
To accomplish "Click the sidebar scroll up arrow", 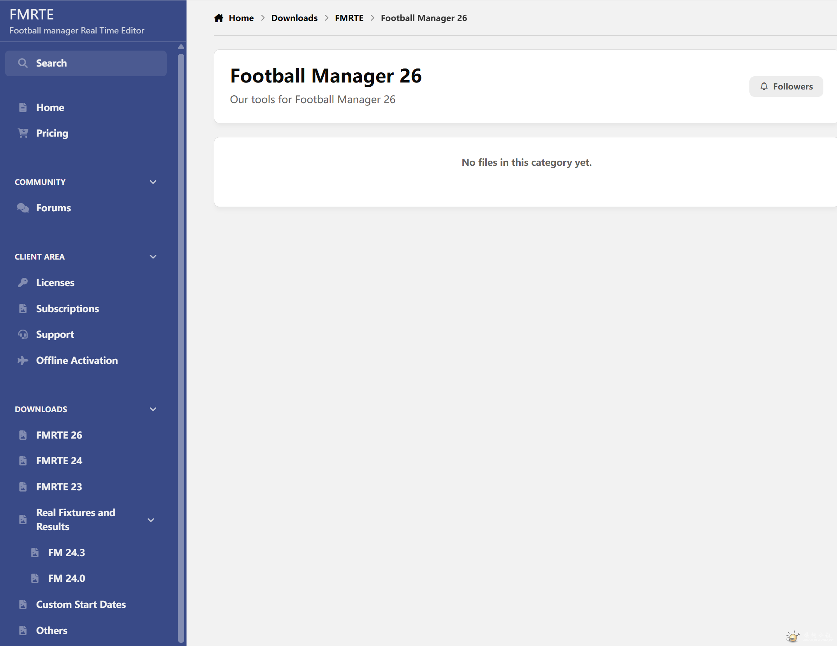I will (x=181, y=47).
